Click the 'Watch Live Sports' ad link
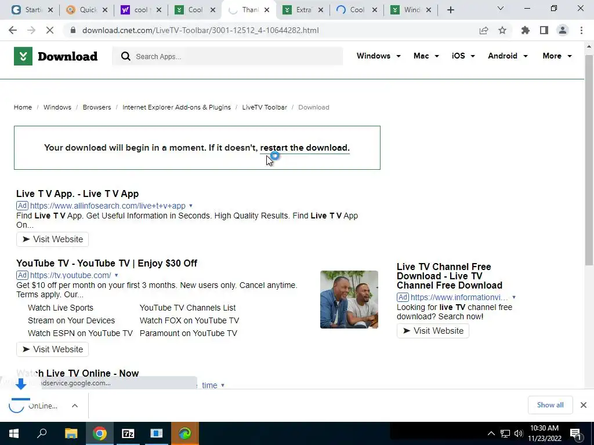The width and height of the screenshot is (594, 445). (x=60, y=308)
